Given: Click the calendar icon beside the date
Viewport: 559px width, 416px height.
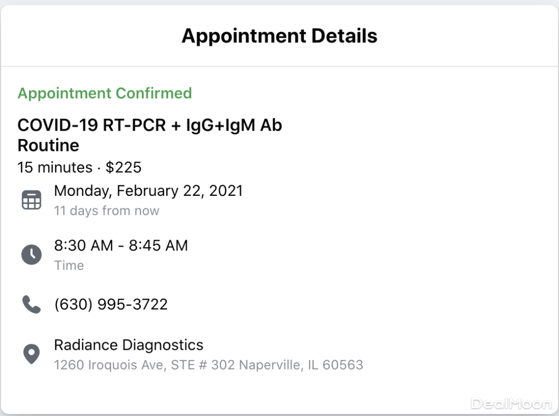Looking at the screenshot, I should pyautogui.click(x=31, y=200).
